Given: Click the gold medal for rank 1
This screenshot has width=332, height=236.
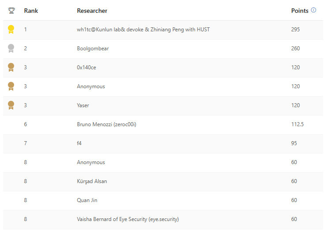Looking at the screenshot, I should pos(11,29).
